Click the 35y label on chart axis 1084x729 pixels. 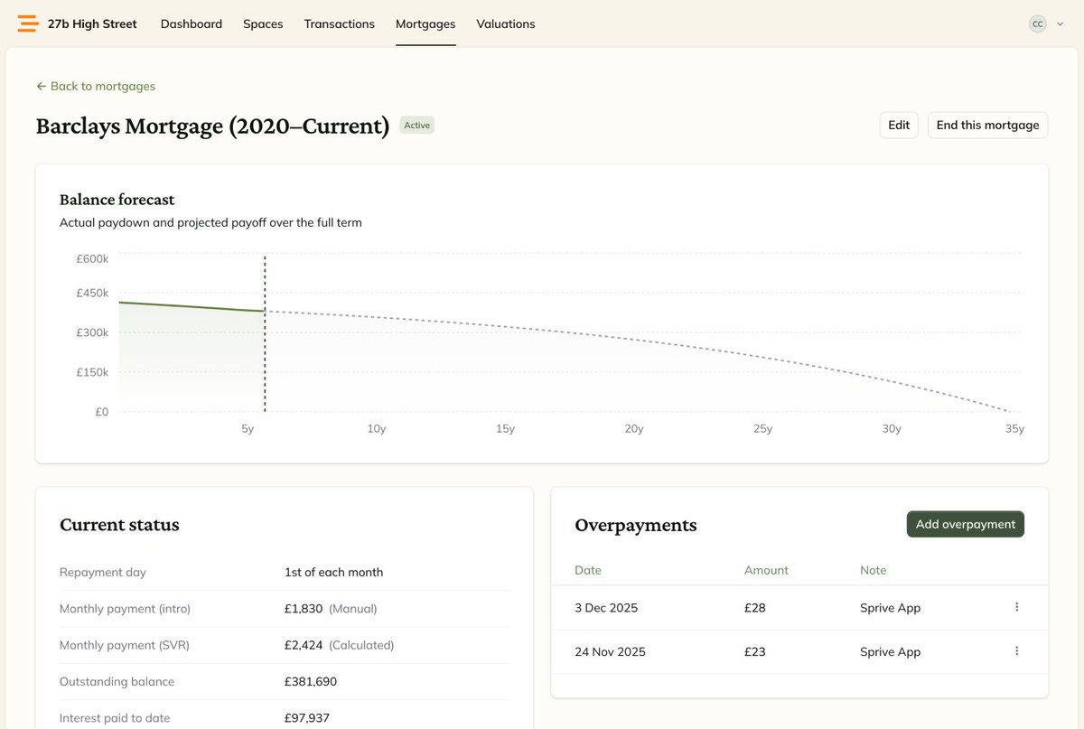pyautogui.click(x=1015, y=428)
